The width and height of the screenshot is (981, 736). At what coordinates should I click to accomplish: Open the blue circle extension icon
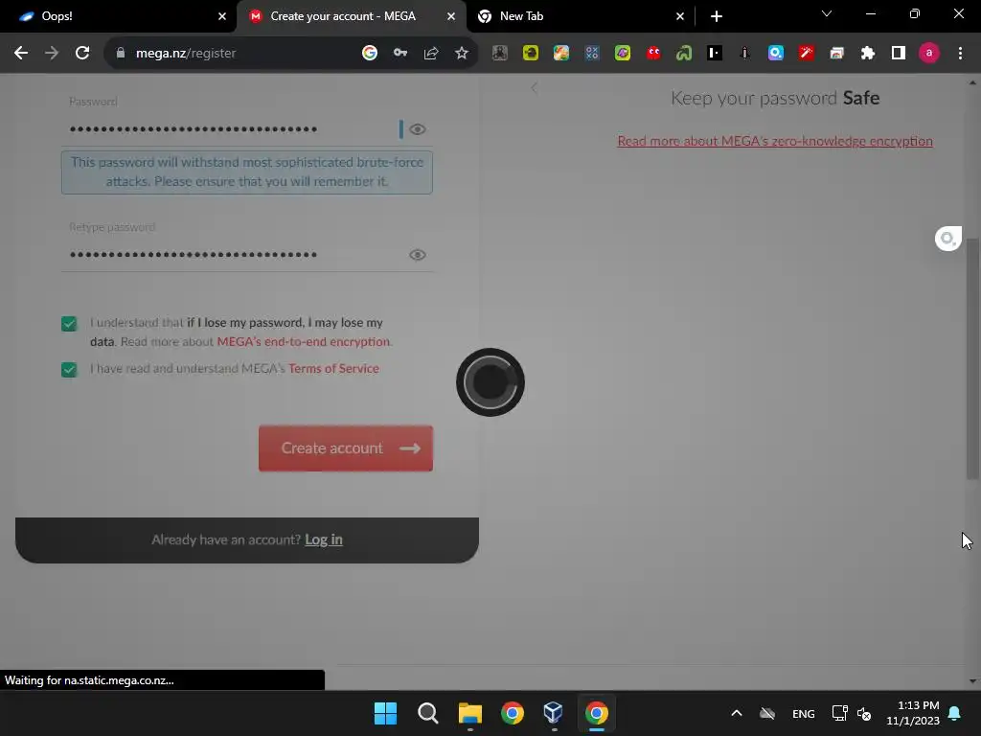pos(775,54)
